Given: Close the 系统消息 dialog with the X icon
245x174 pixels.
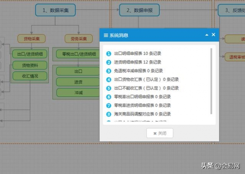Looking at the screenshot, I should [213, 35].
